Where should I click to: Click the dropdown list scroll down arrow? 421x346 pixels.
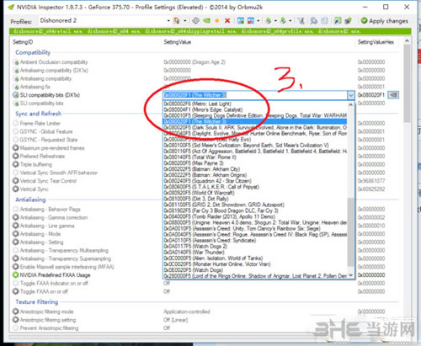351,275
